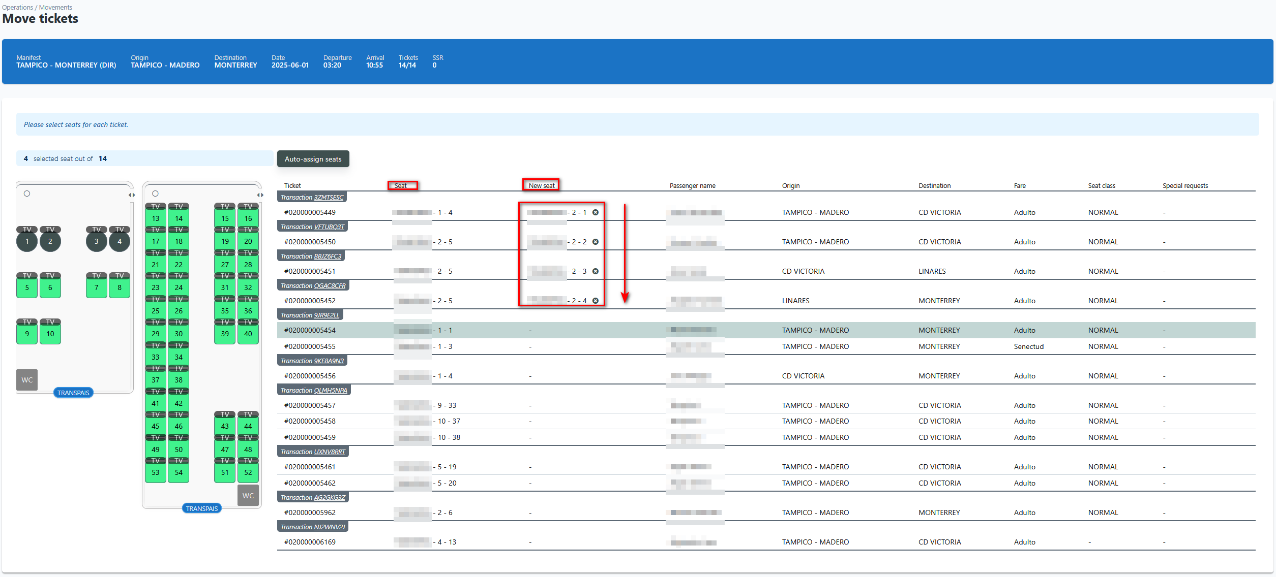
Task: Remove new seat 2 - 3 assignment
Action: click(x=595, y=271)
